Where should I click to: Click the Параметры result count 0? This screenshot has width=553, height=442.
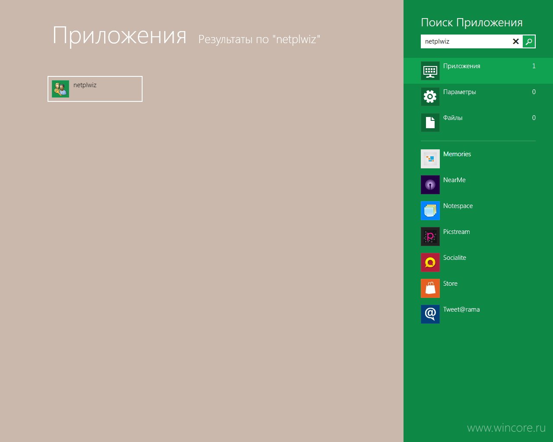(x=534, y=92)
